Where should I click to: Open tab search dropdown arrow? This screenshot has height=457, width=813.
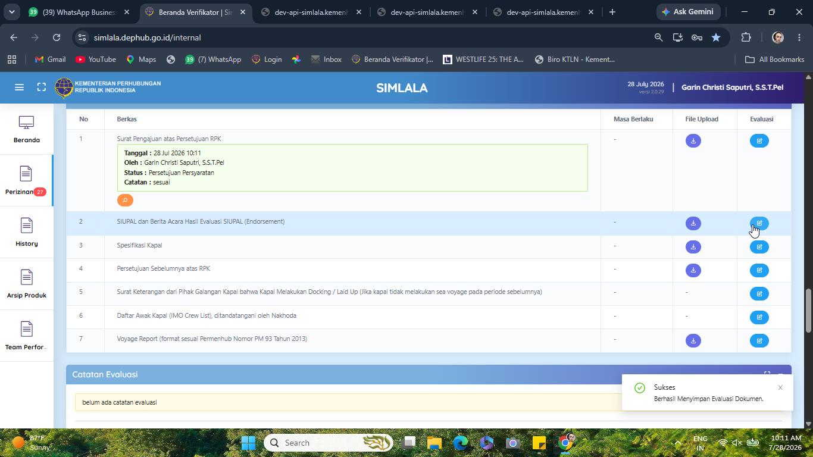tap(11, 12)
